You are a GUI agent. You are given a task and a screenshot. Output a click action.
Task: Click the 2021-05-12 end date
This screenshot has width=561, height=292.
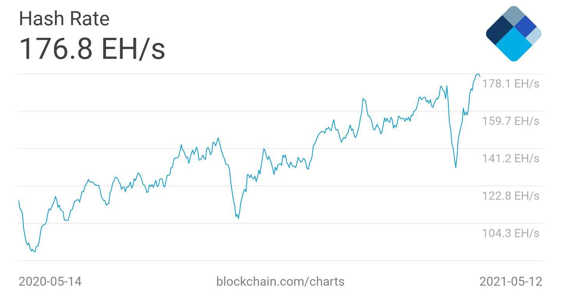(x=510, y=281)
